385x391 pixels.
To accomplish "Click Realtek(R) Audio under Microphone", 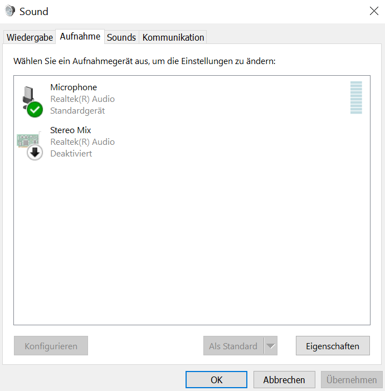I will [82, 99].
